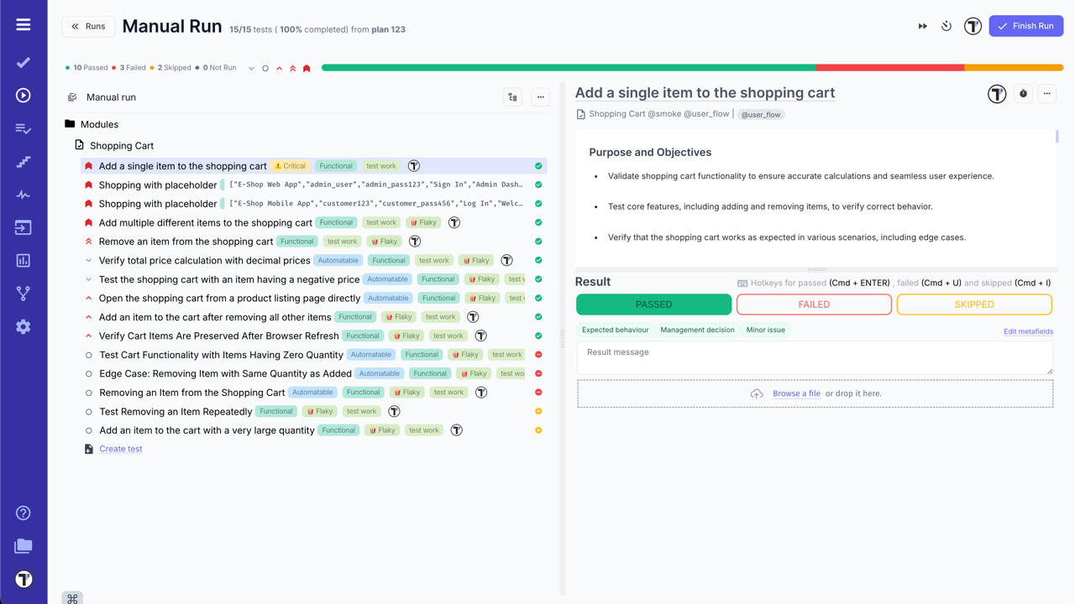Filter by double-chevron high priority icon

293,68
